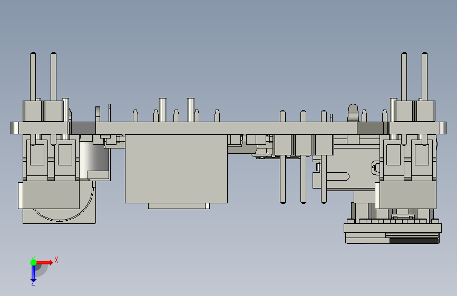Viewport: 457px width, 296px height.
Task: Select the large central rectangular block face
Action: point(177,169)
